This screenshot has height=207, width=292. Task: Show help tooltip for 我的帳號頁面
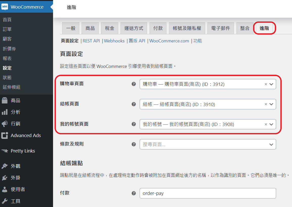(134, 124)
